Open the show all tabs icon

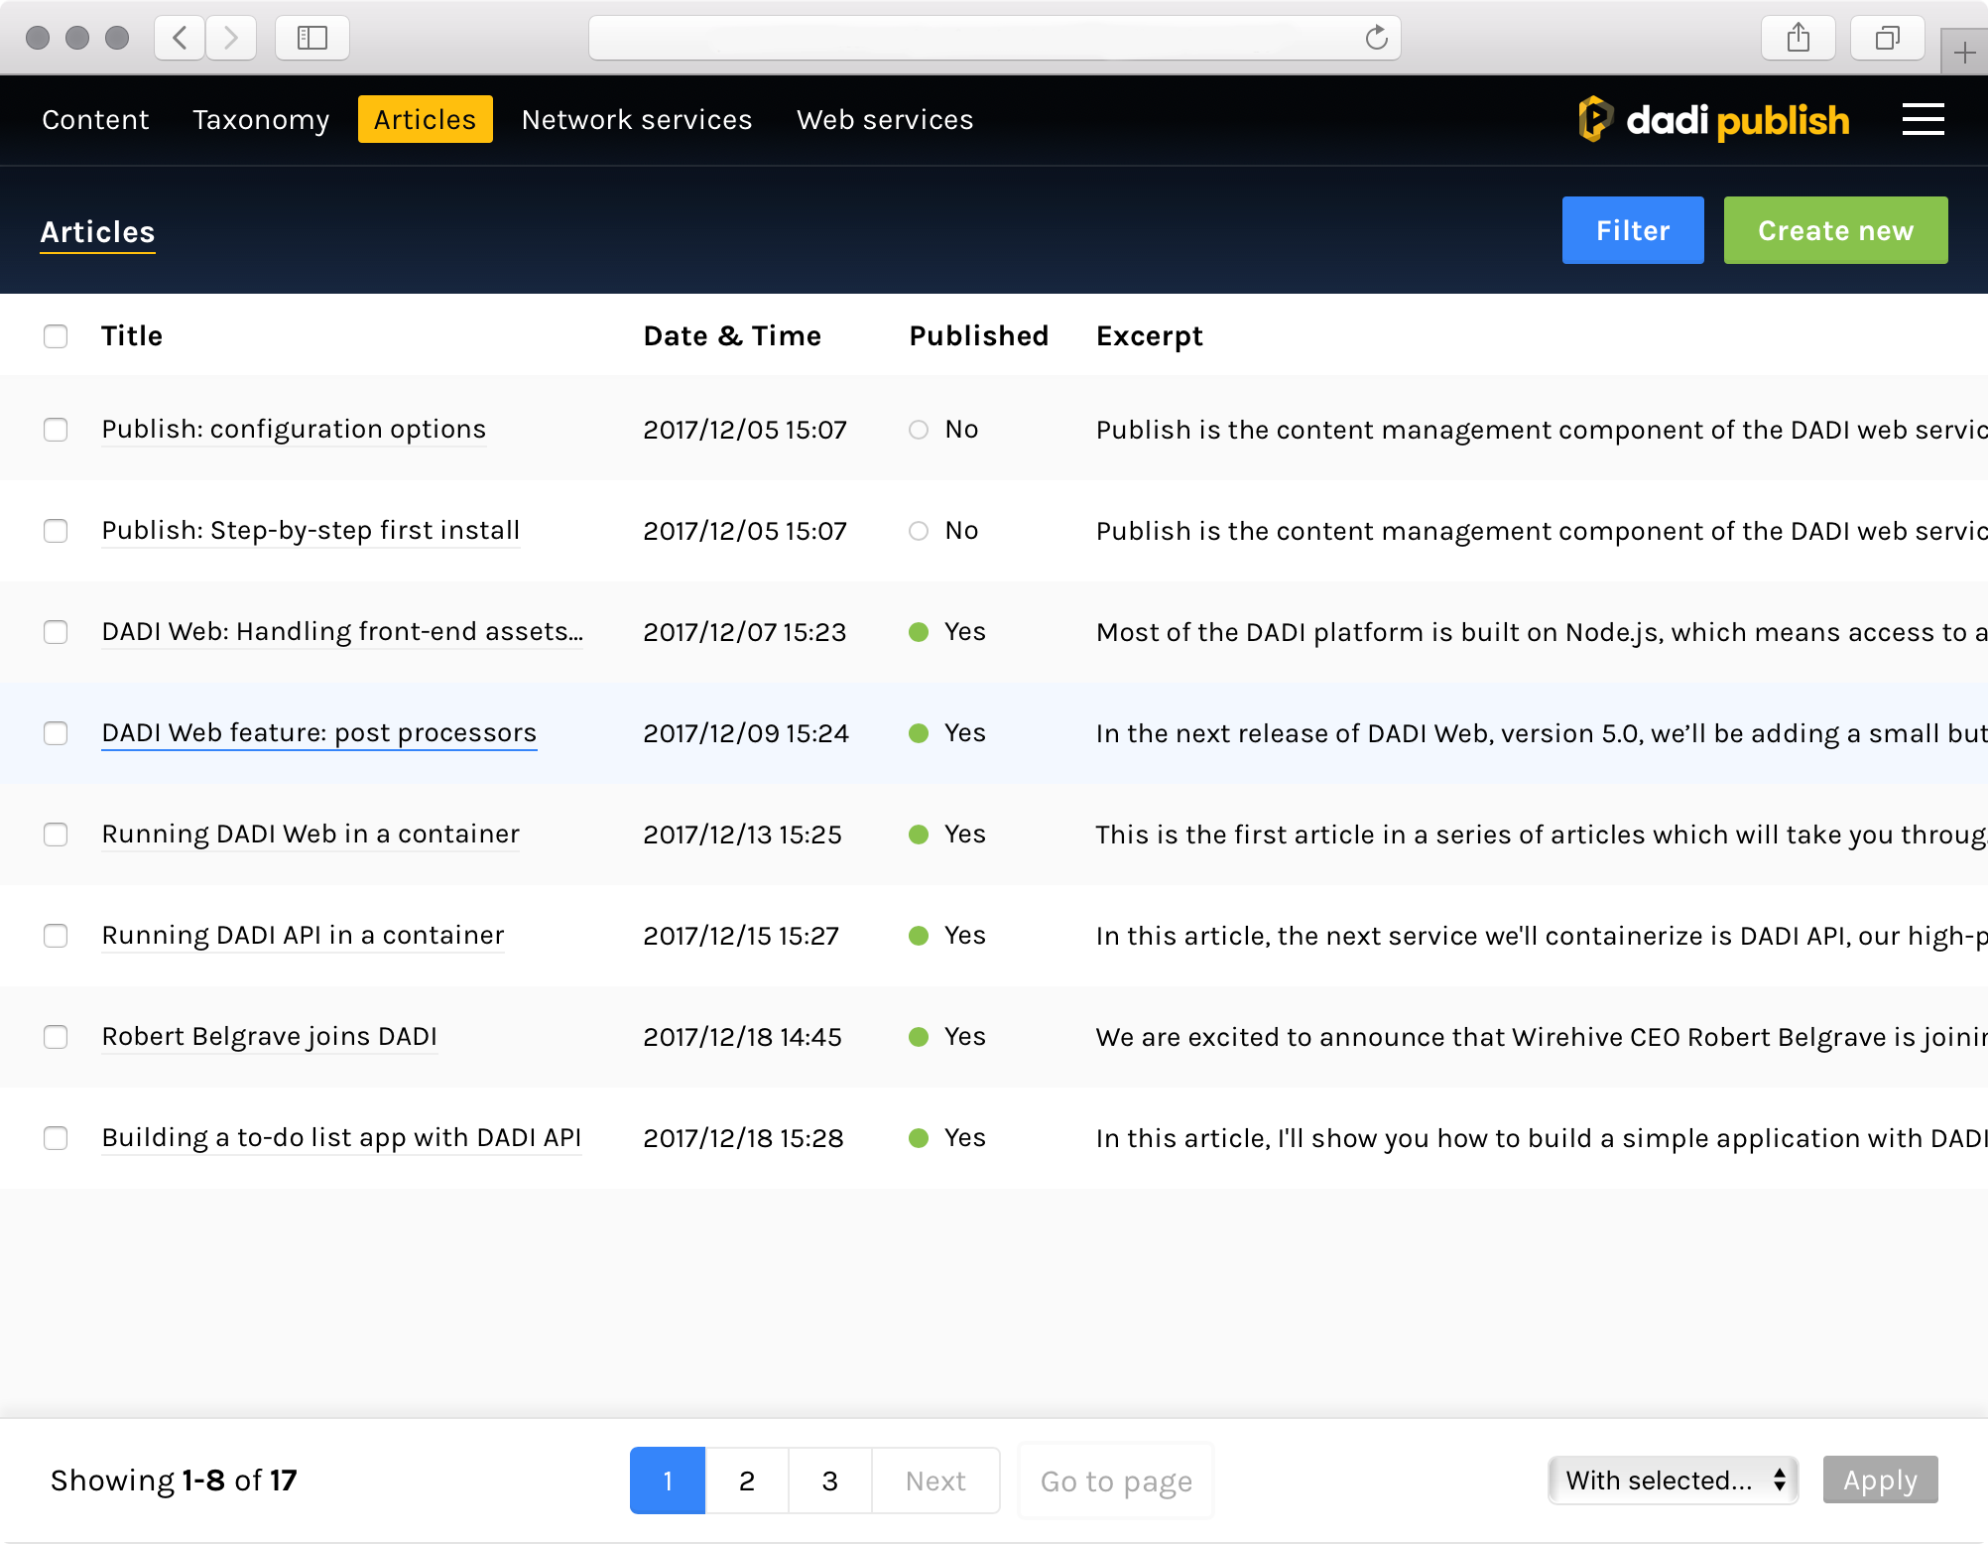(x=1887, y=38)
